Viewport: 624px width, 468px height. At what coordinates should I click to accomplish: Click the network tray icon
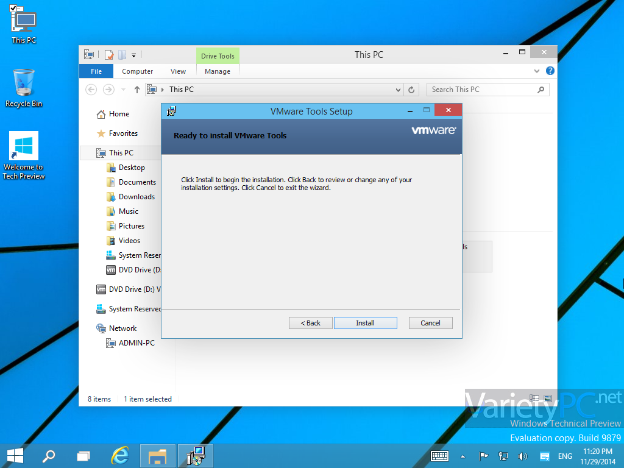click(503, 456)
